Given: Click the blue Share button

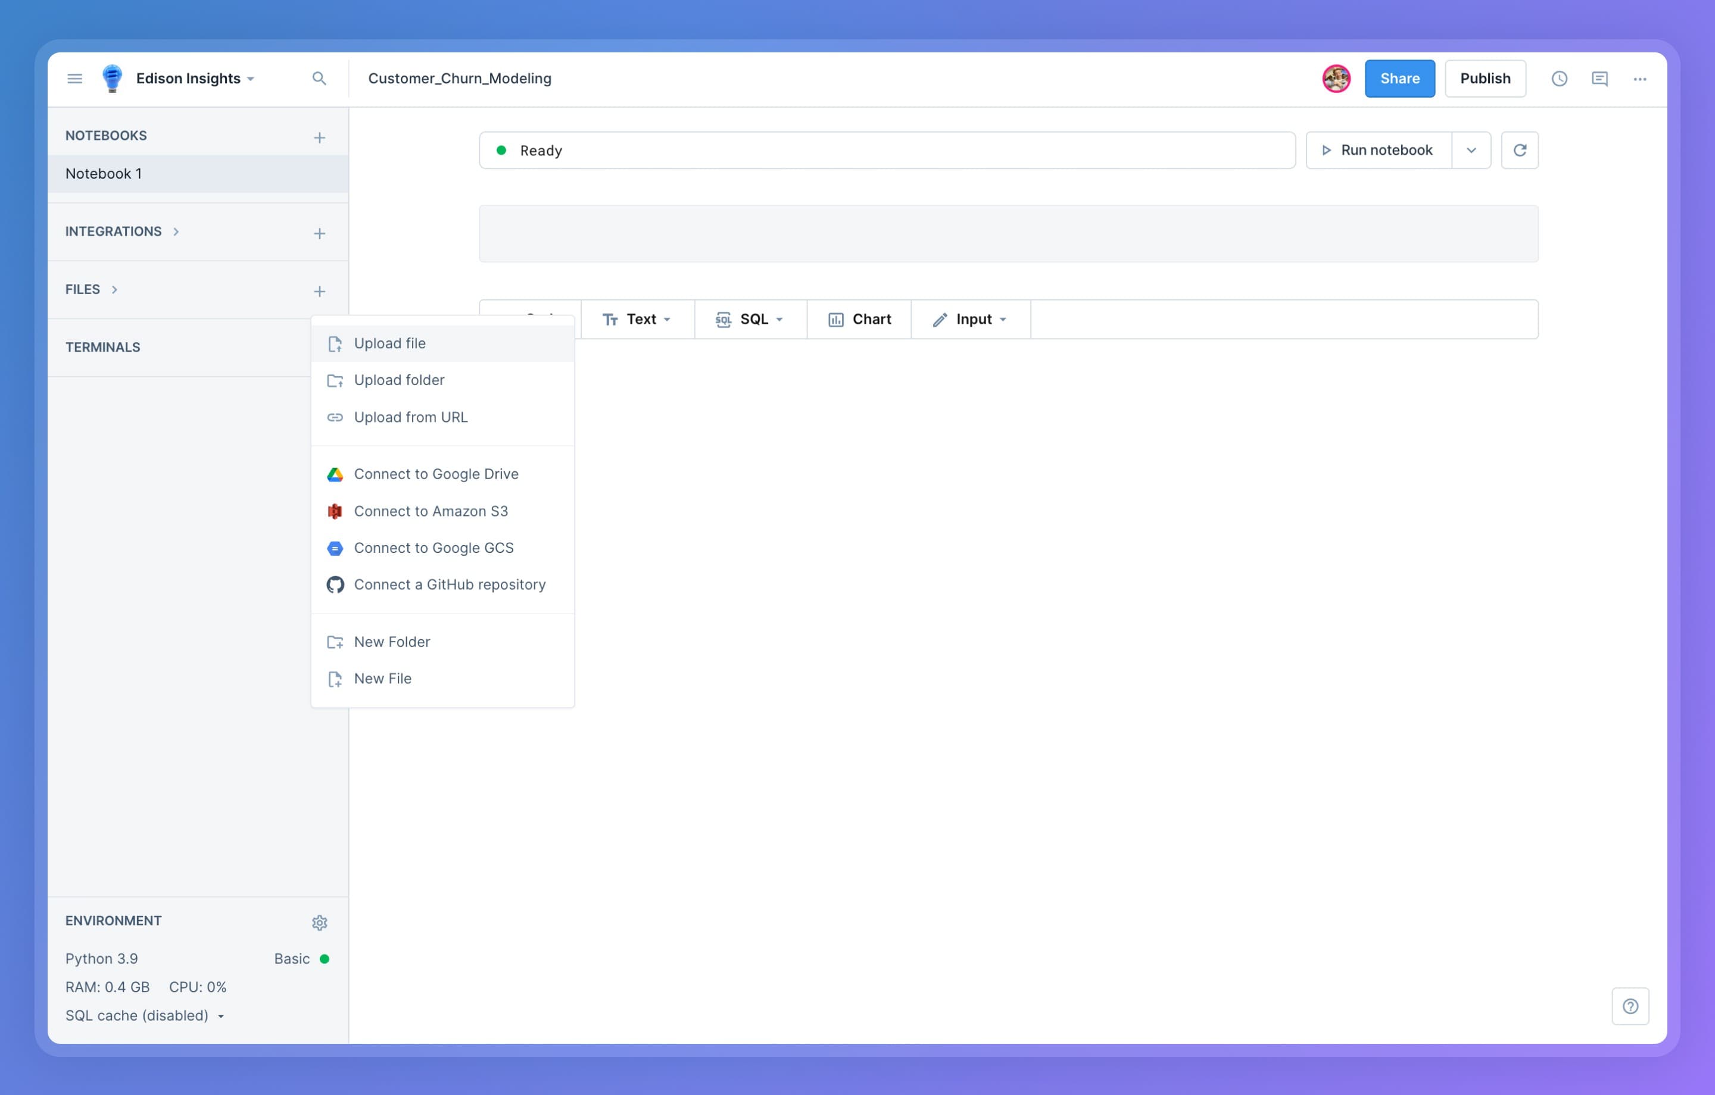Looking at the screenshot, I should [x=1399, y=79].
